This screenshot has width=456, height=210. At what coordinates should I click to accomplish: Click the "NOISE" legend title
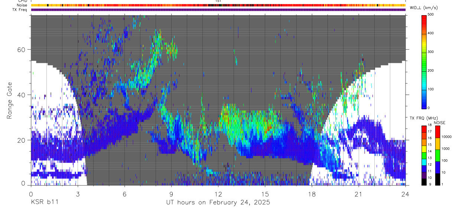[x=439, y=123]
